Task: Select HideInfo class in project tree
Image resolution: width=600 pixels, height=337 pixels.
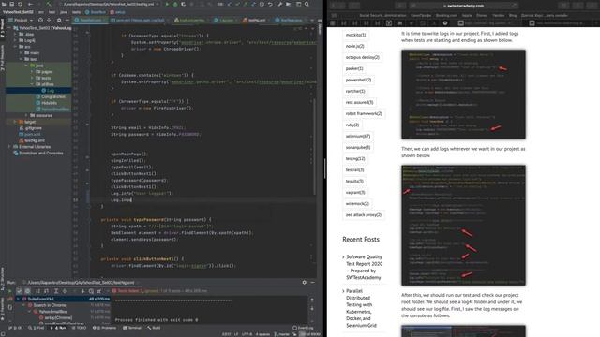Action: [49, 103]
